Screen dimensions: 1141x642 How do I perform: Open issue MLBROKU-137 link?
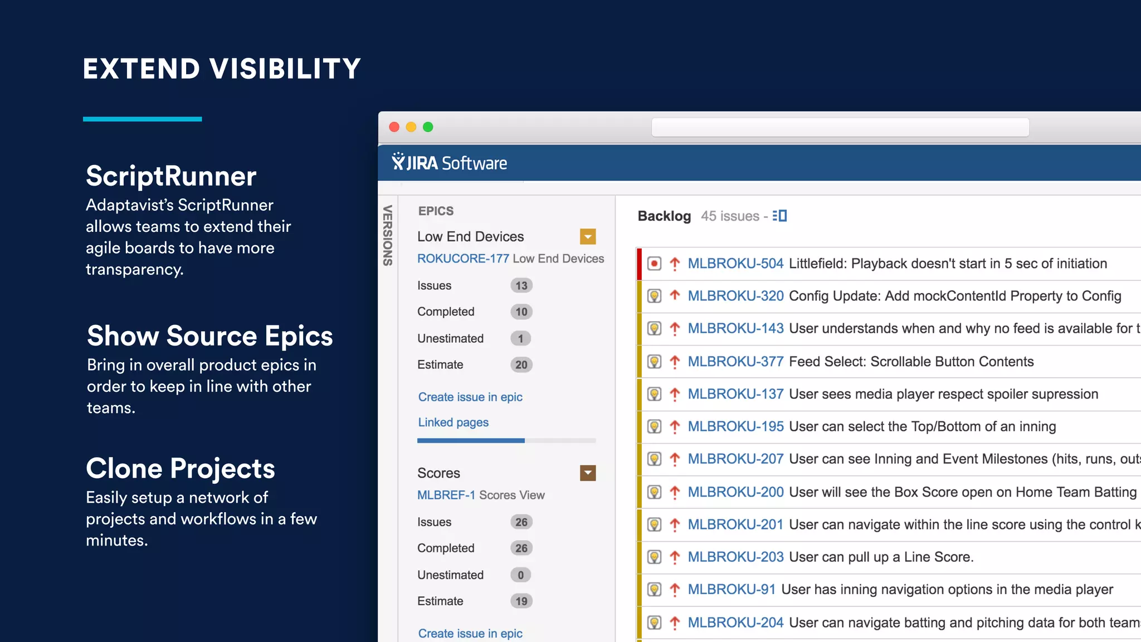pyautogui.click(x=736, y=394)
